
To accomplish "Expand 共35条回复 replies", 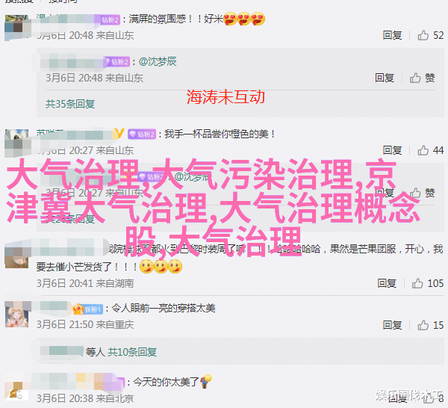I will point(70,104).
